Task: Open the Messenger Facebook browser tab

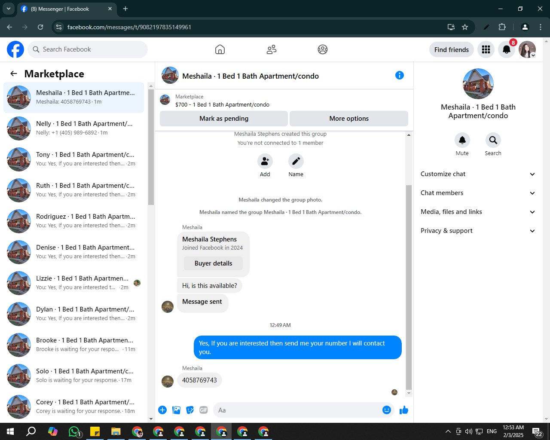Action: pyautogui.click(x=66, y=9)
